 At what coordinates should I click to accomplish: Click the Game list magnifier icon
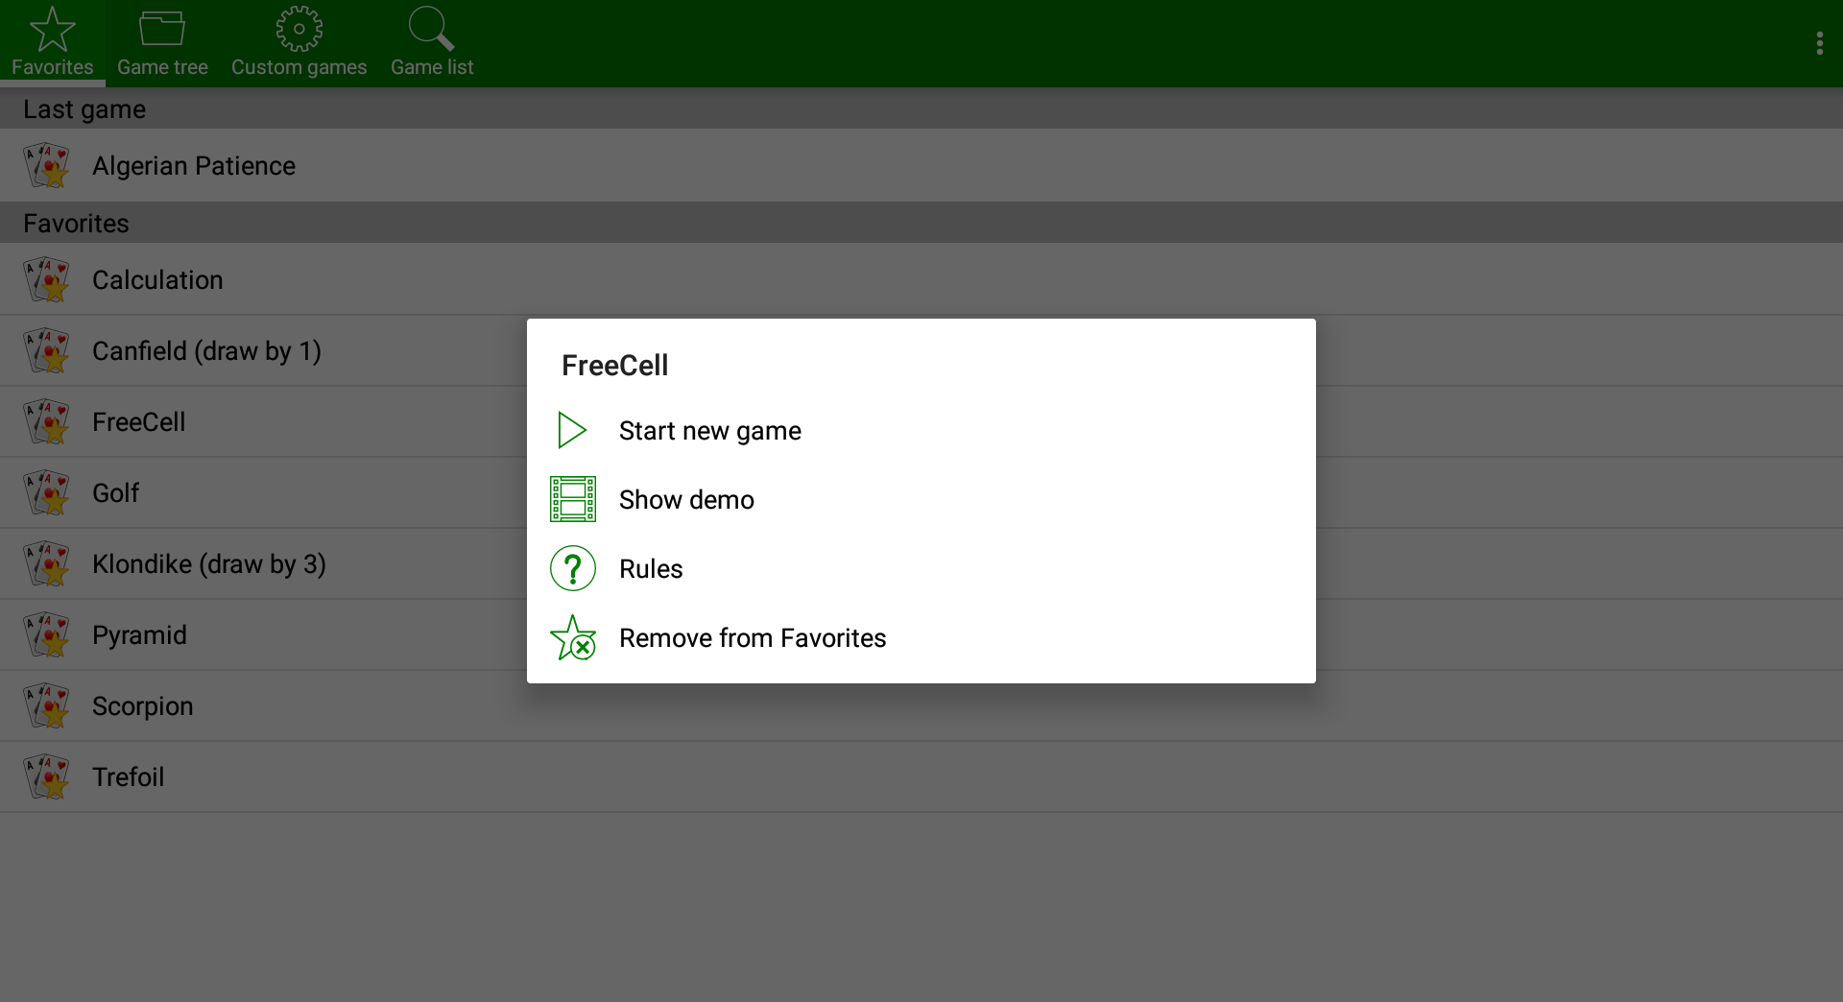pos(431,29)
